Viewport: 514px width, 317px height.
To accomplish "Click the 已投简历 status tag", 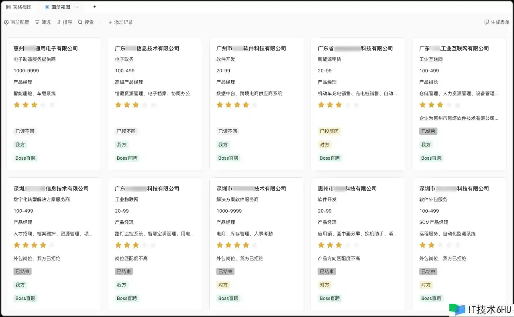I will [329, 131].
